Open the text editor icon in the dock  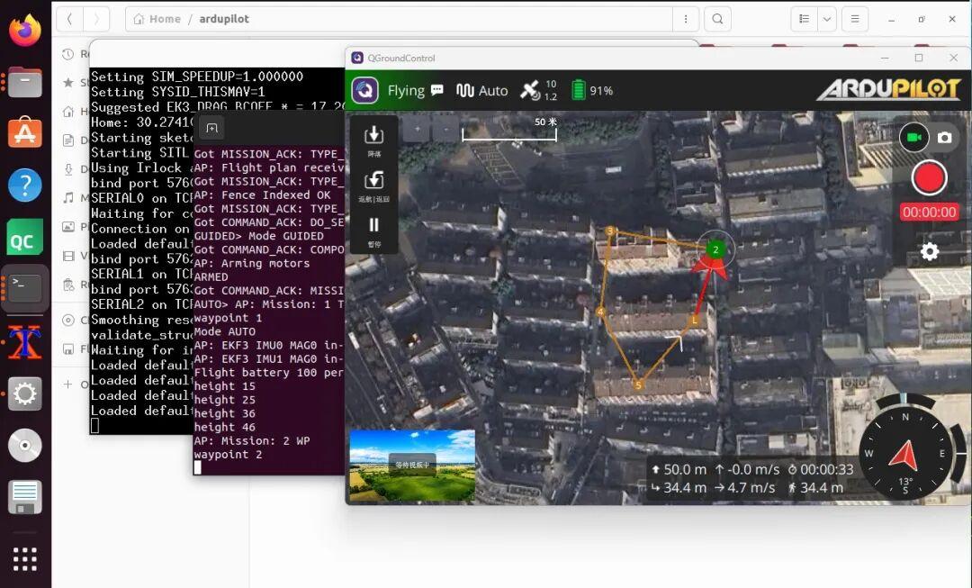tap(25, 497)
